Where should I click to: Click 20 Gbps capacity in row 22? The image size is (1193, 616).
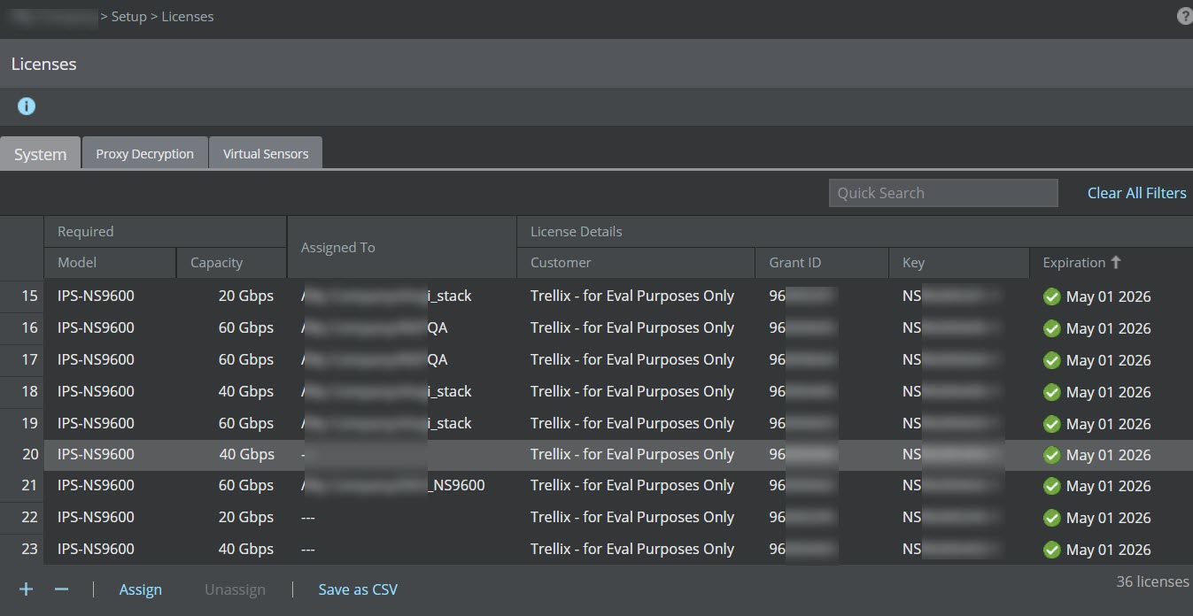coord(246,517)
